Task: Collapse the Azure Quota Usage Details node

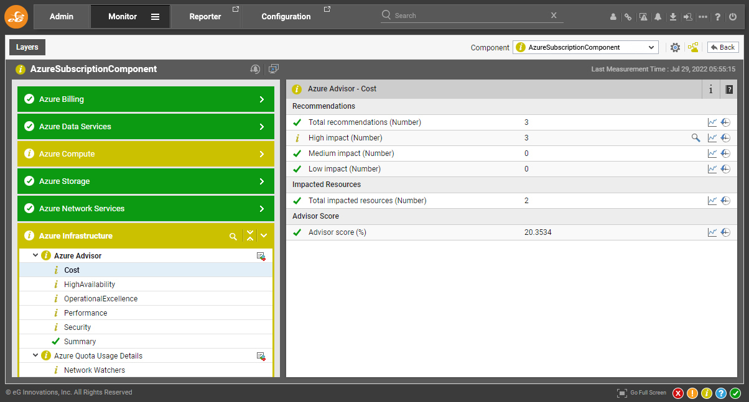Action: [35, 355]
